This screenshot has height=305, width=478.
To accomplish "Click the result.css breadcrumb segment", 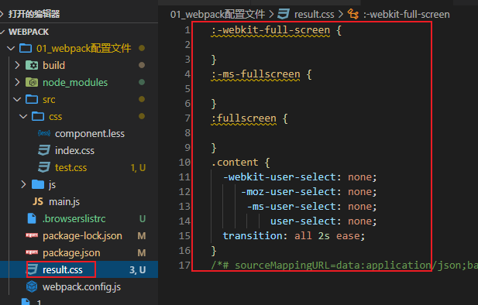I will [x=314, y=14].
